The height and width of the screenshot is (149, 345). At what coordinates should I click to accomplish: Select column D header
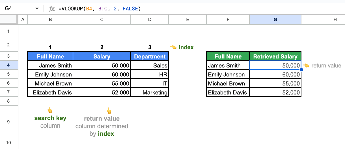pos(150,19)
